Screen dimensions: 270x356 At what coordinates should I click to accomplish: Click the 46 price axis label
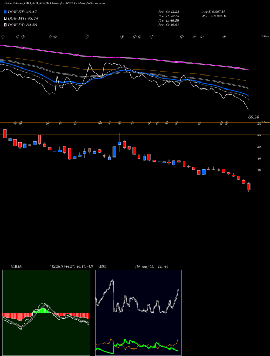click(259, 170)
